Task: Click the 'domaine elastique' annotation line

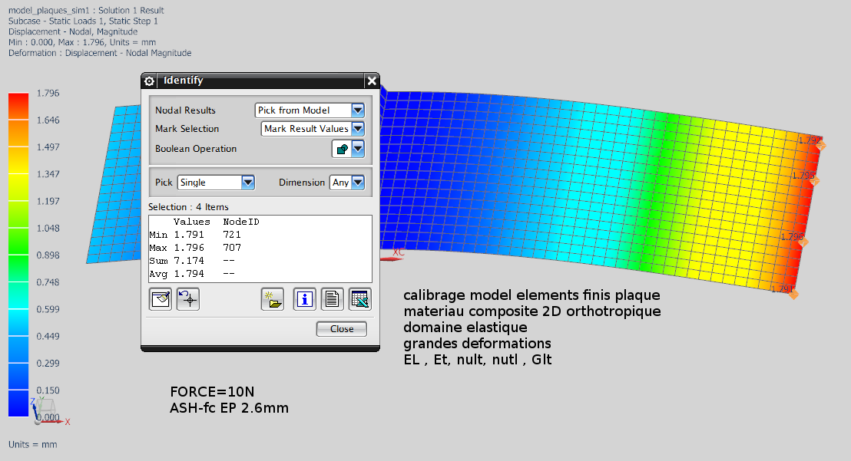Action: 465,328
